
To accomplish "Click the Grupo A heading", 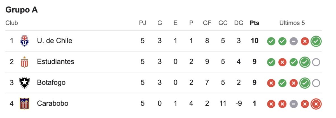I will pos(22,10).
